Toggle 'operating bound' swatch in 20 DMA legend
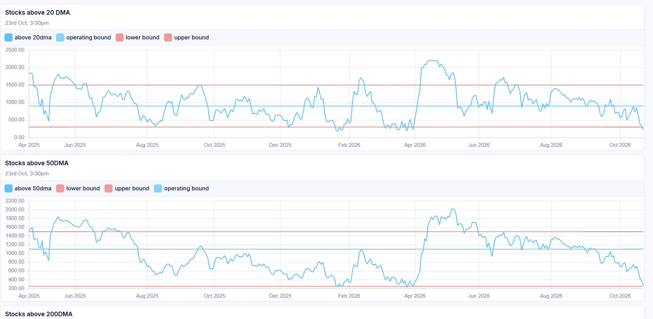653x319 pixels. (x=60, y=37)
